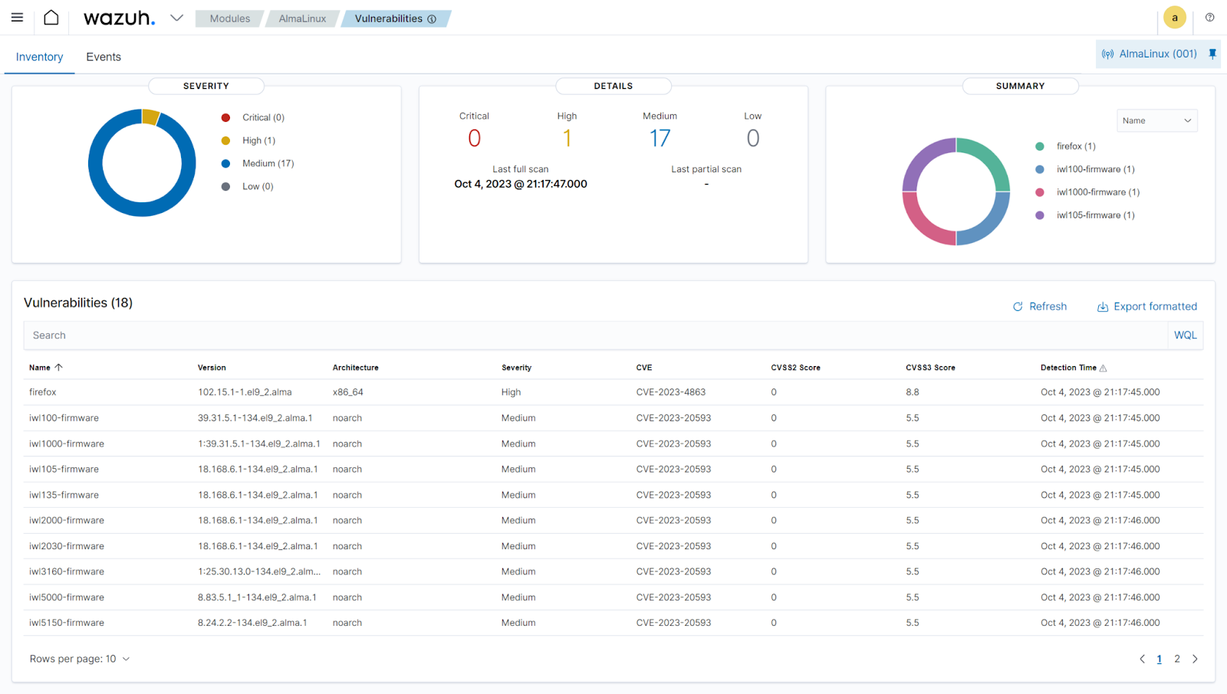Click the Low count 0
Screen dimensions: 1227x694
point(752,139)
